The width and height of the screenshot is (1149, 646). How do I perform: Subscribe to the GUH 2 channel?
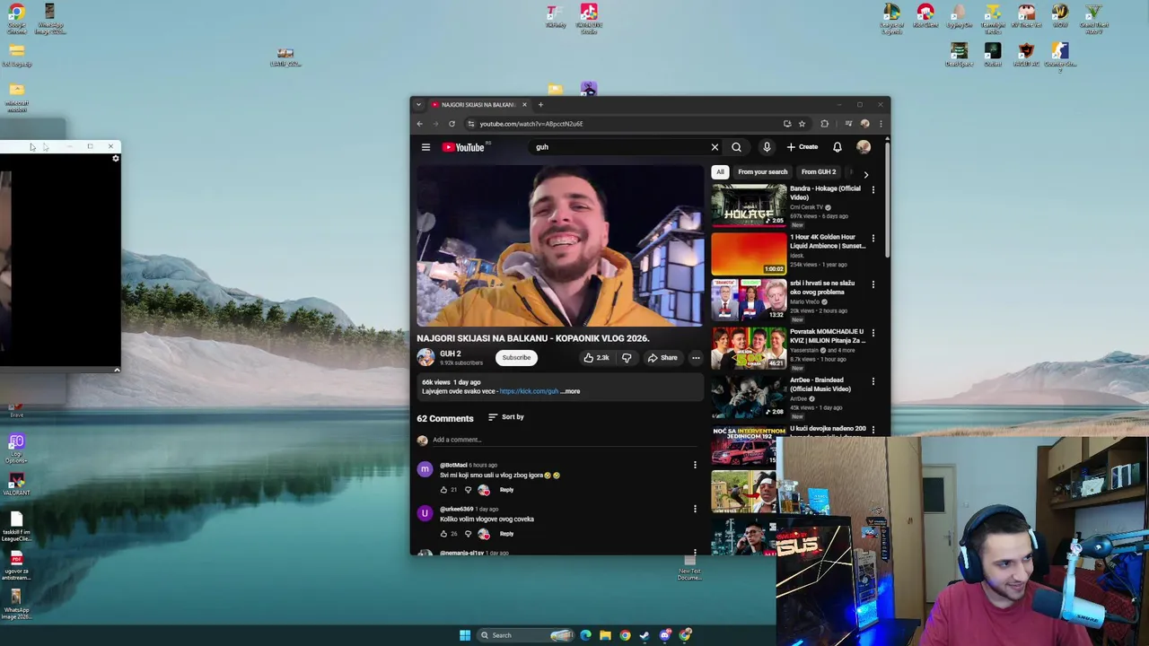[x=516, y=357]
